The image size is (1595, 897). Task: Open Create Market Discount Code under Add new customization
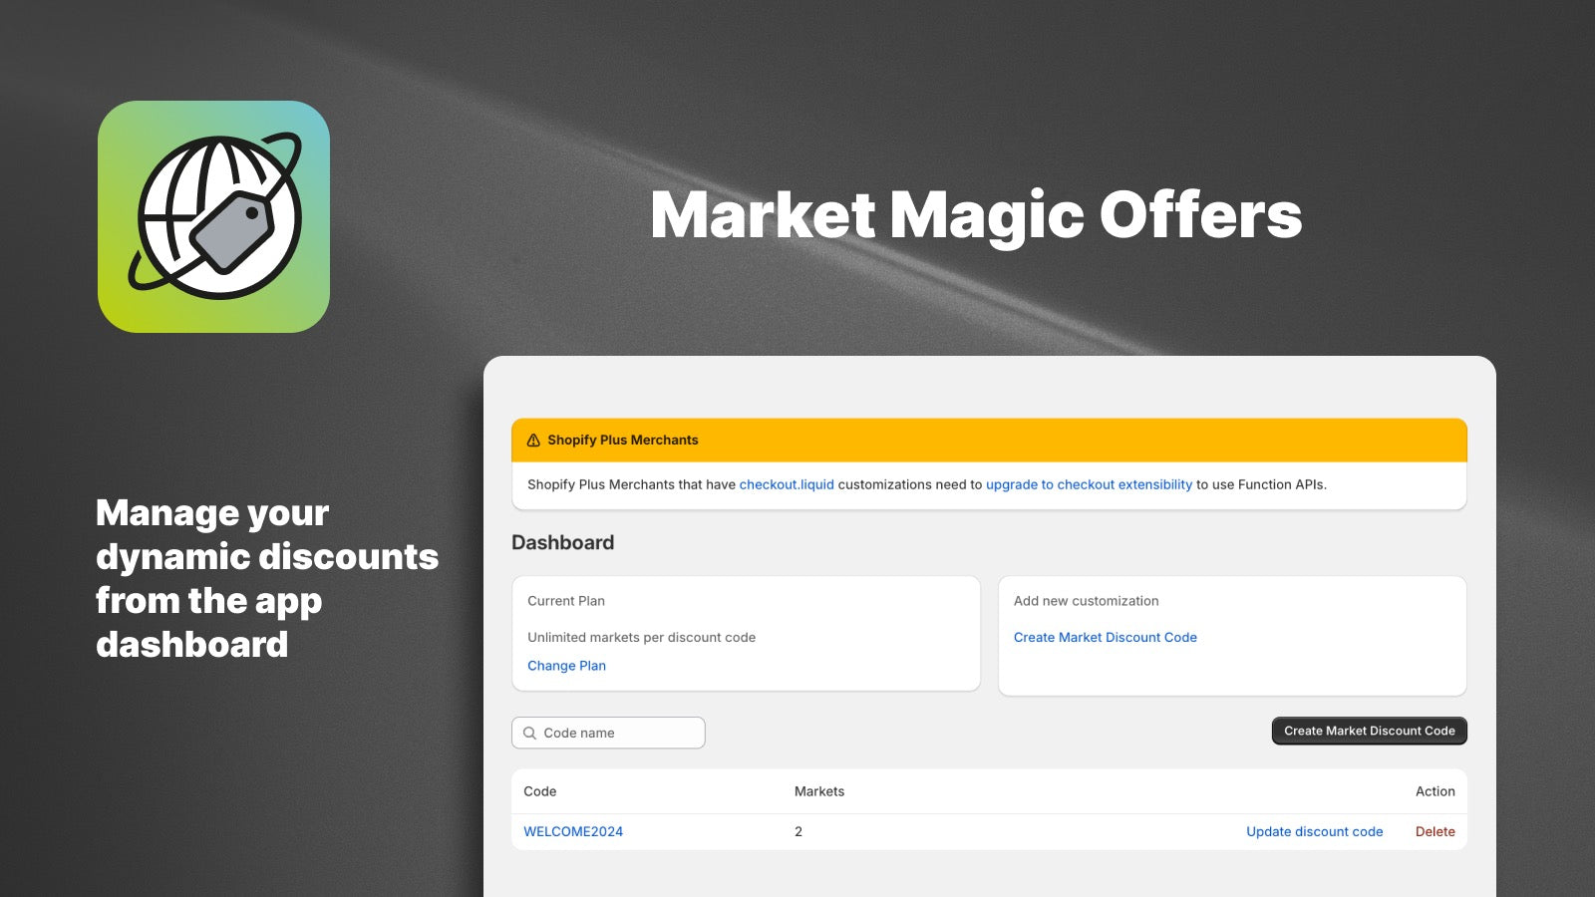[x=1106, y=637]
